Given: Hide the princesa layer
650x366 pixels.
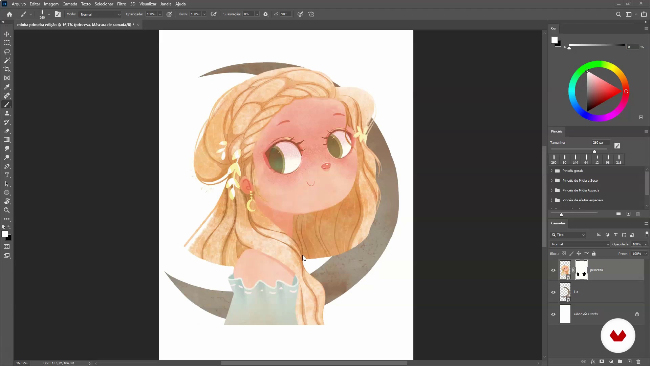Looking at the screenshot, I should pyautogui.click(x=553, y=270).
